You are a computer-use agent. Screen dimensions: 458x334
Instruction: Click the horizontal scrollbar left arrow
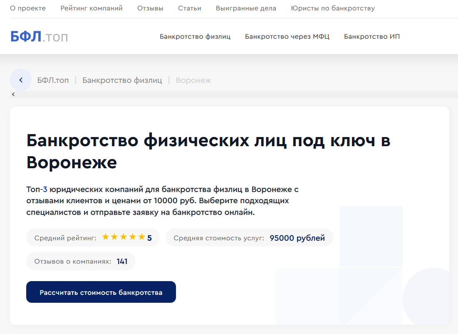click(13, 94)
